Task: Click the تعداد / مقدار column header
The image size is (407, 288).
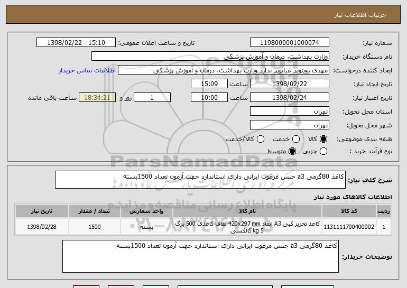Action: 95,211
